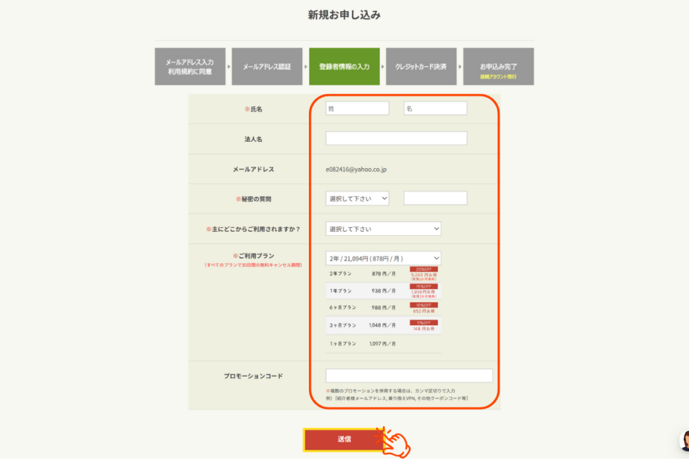Click the プロモーションコード input field
689x459 pixels.
click(x=408, y=376)
